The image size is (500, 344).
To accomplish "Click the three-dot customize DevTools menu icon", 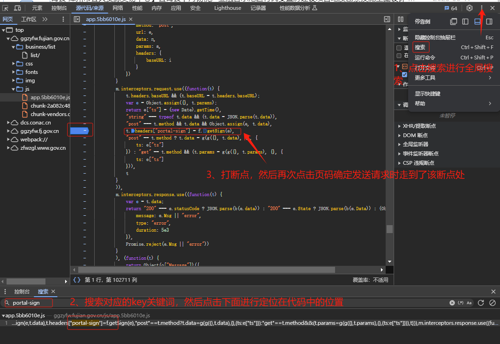I will [x=482, y=8].
